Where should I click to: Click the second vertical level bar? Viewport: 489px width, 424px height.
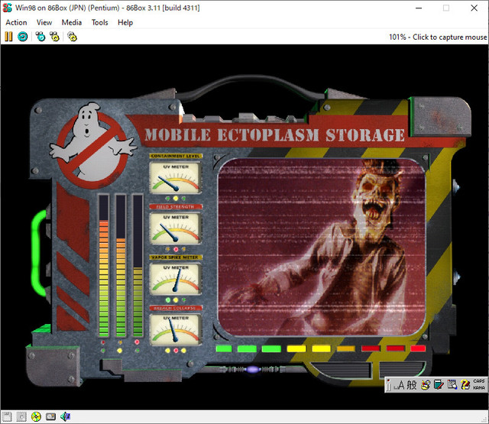coord(121,265)
